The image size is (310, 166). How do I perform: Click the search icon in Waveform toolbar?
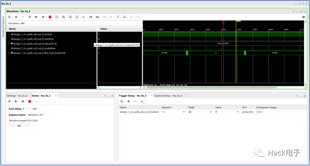click(x=9, y=17)
